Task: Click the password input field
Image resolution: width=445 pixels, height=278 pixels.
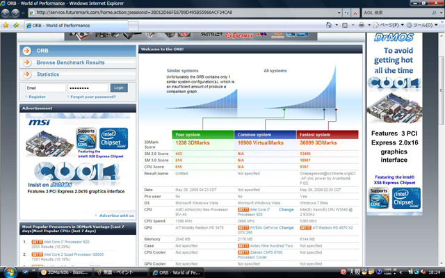Action: [88, 88]
